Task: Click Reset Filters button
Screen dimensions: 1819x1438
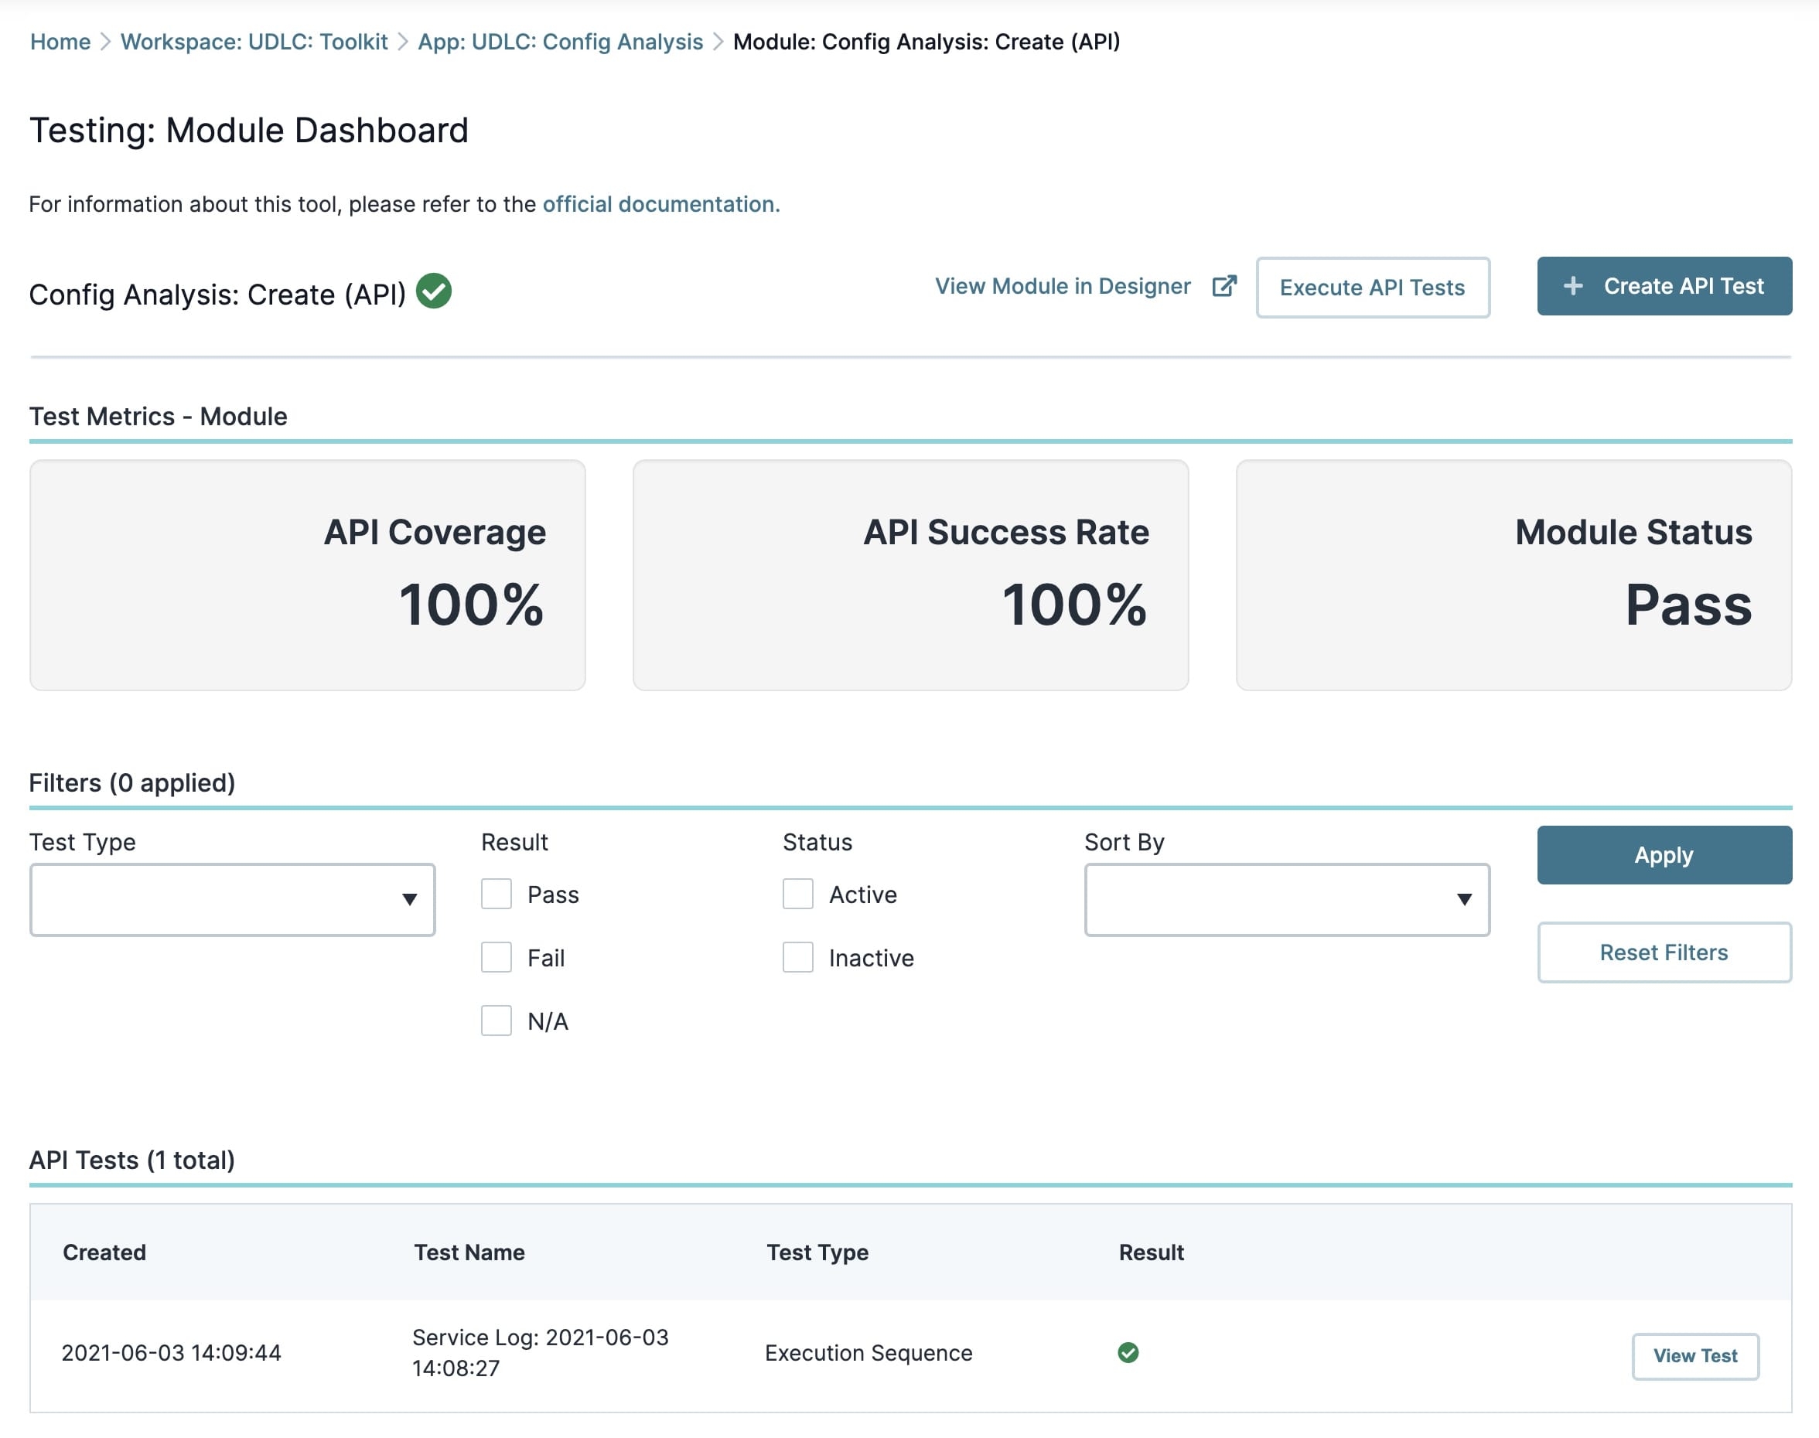Action: (1664, 952)
